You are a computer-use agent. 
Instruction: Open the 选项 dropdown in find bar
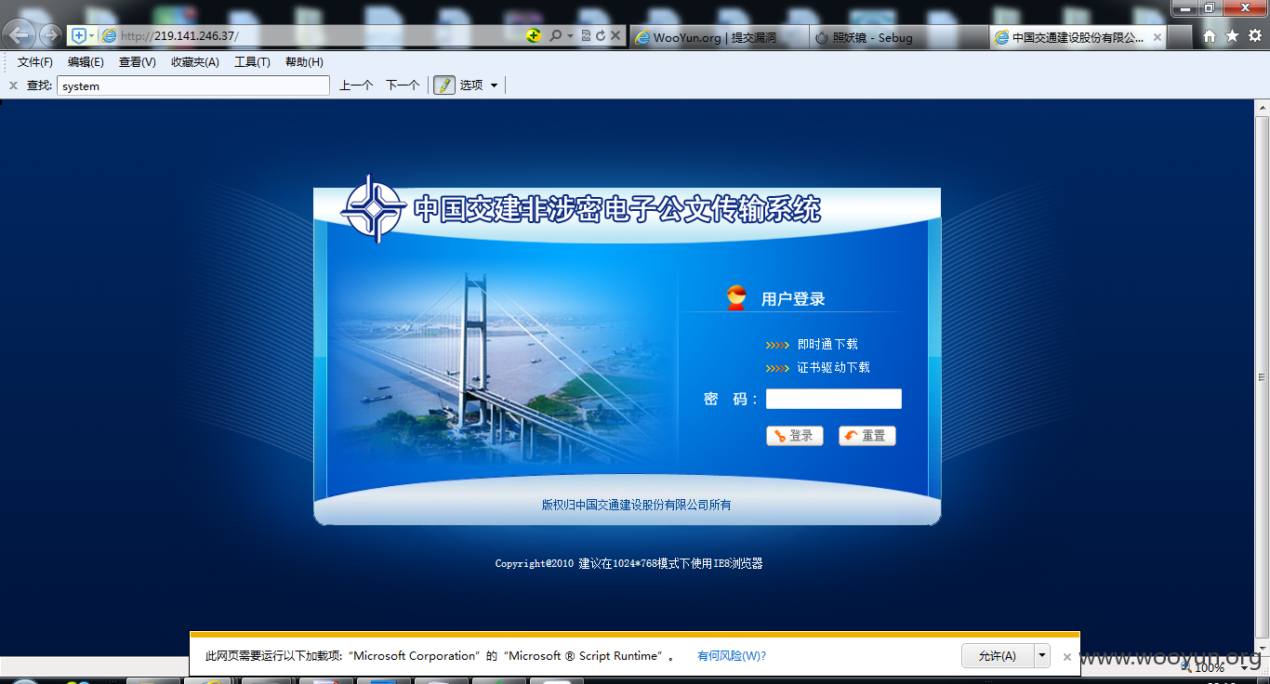click(479, 85)
